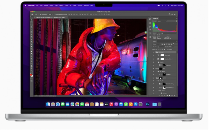Open the Auto-Select Layer dropdown
Image resolution: width=210 pixels, height=131 pixels.
click(x=50, y=14)
